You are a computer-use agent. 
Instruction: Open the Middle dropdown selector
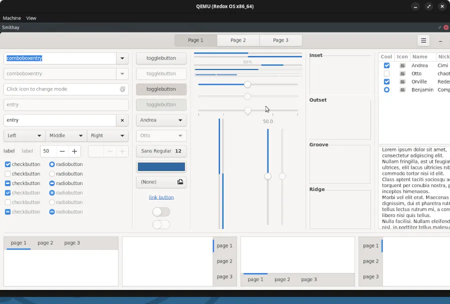point(66,135)
